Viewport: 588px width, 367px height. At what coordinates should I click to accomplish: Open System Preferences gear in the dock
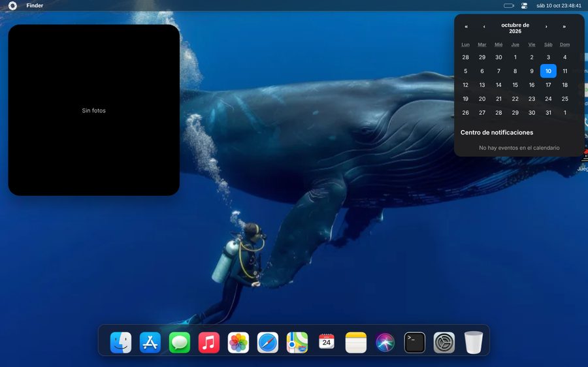point(444,342)
